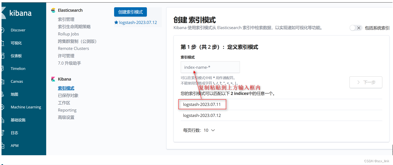Open Rollup Jobs link
This screenshot has width=393, height=165.
click(x=68, y=34)
